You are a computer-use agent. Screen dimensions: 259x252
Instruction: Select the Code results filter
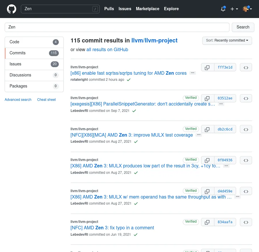(x=34, y=42)
